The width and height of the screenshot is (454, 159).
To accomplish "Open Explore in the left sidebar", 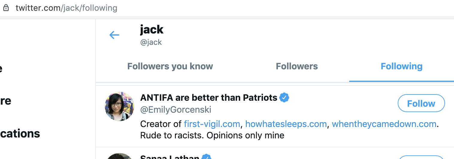I will 5,101.
